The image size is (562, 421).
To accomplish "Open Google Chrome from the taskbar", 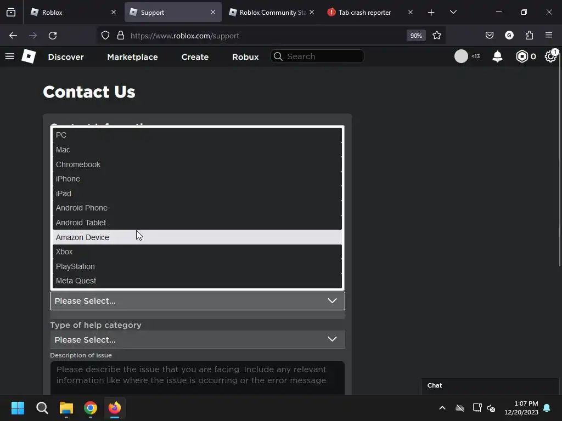I will (x=91, y=408).
